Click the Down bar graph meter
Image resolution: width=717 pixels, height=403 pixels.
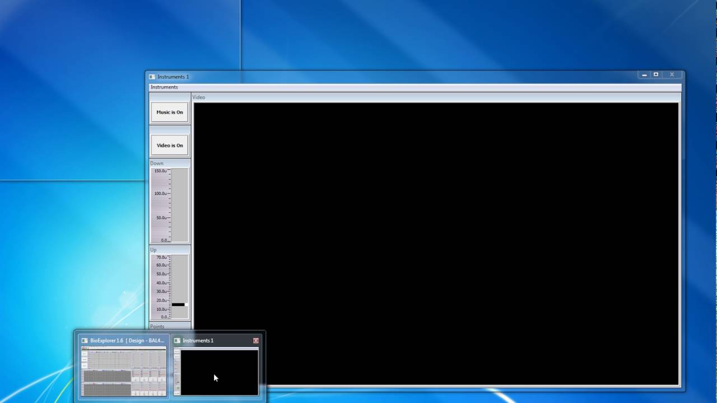pos(169,205)
